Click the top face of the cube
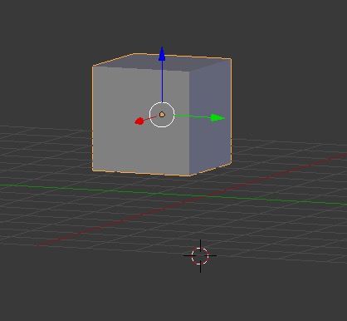Viewport: 347px width, 321px height. pos(162,62)
